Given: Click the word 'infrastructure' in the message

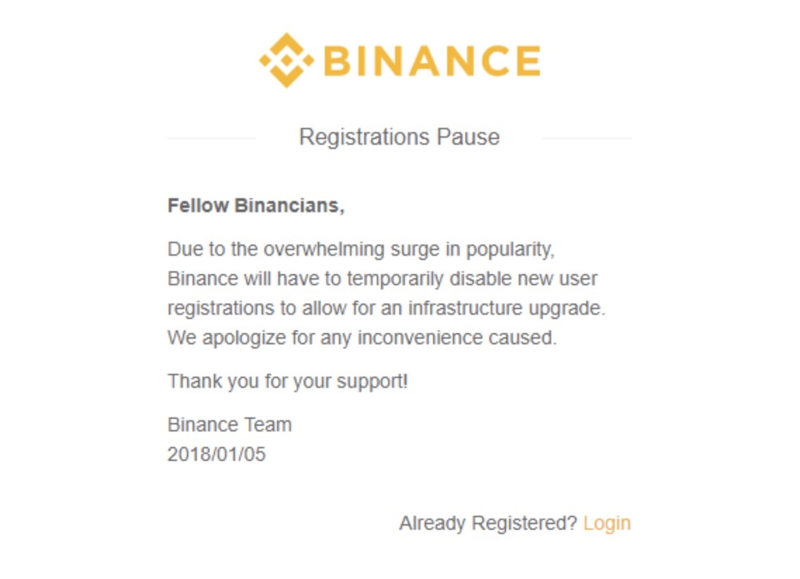Looking at the screenshot, I should tap(465, 308).
